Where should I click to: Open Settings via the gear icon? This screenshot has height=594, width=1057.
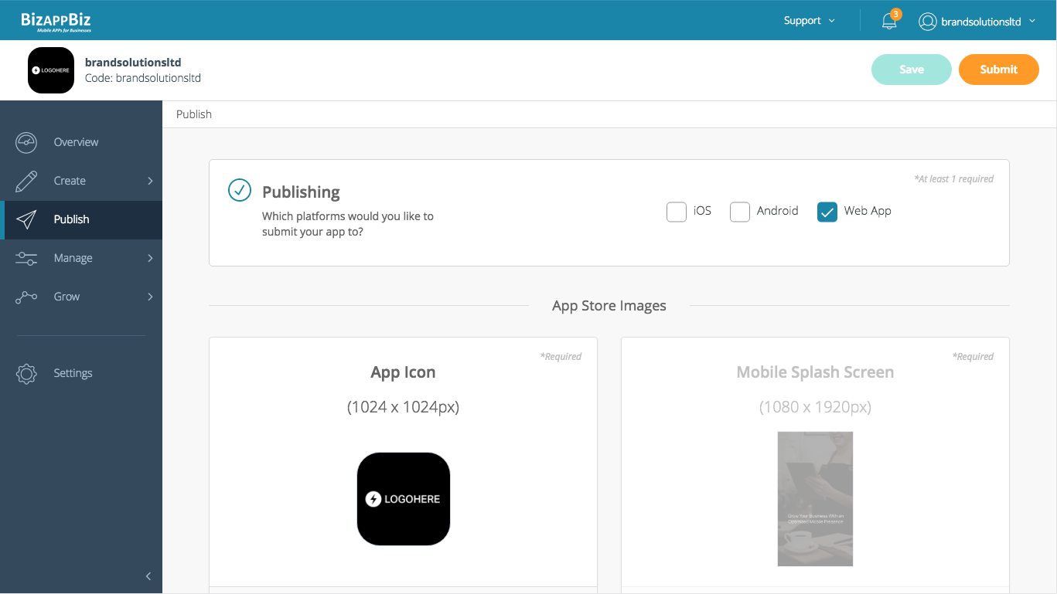26,373
